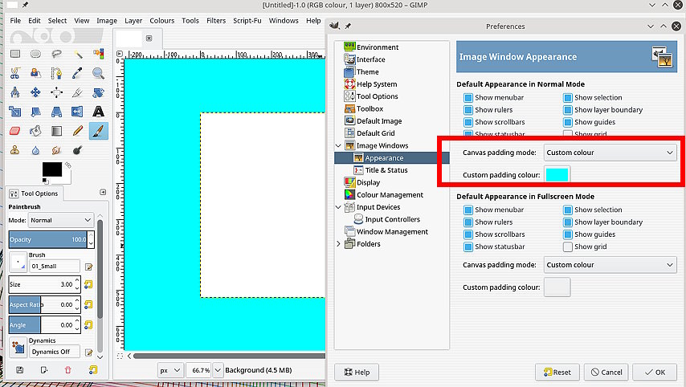Click the cyan Custom padding colour swatch
Image resolution: width=686 pixels, height=387 pixels.
coord(557,174)
